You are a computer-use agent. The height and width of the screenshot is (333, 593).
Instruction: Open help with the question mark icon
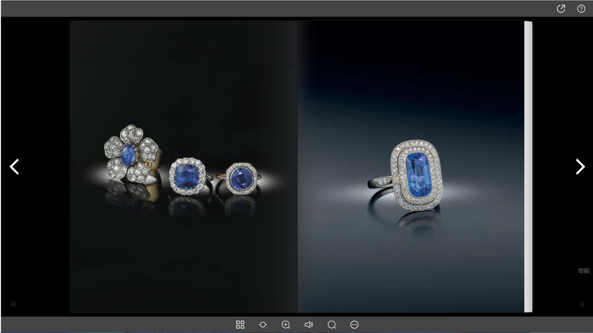(581, 9)
